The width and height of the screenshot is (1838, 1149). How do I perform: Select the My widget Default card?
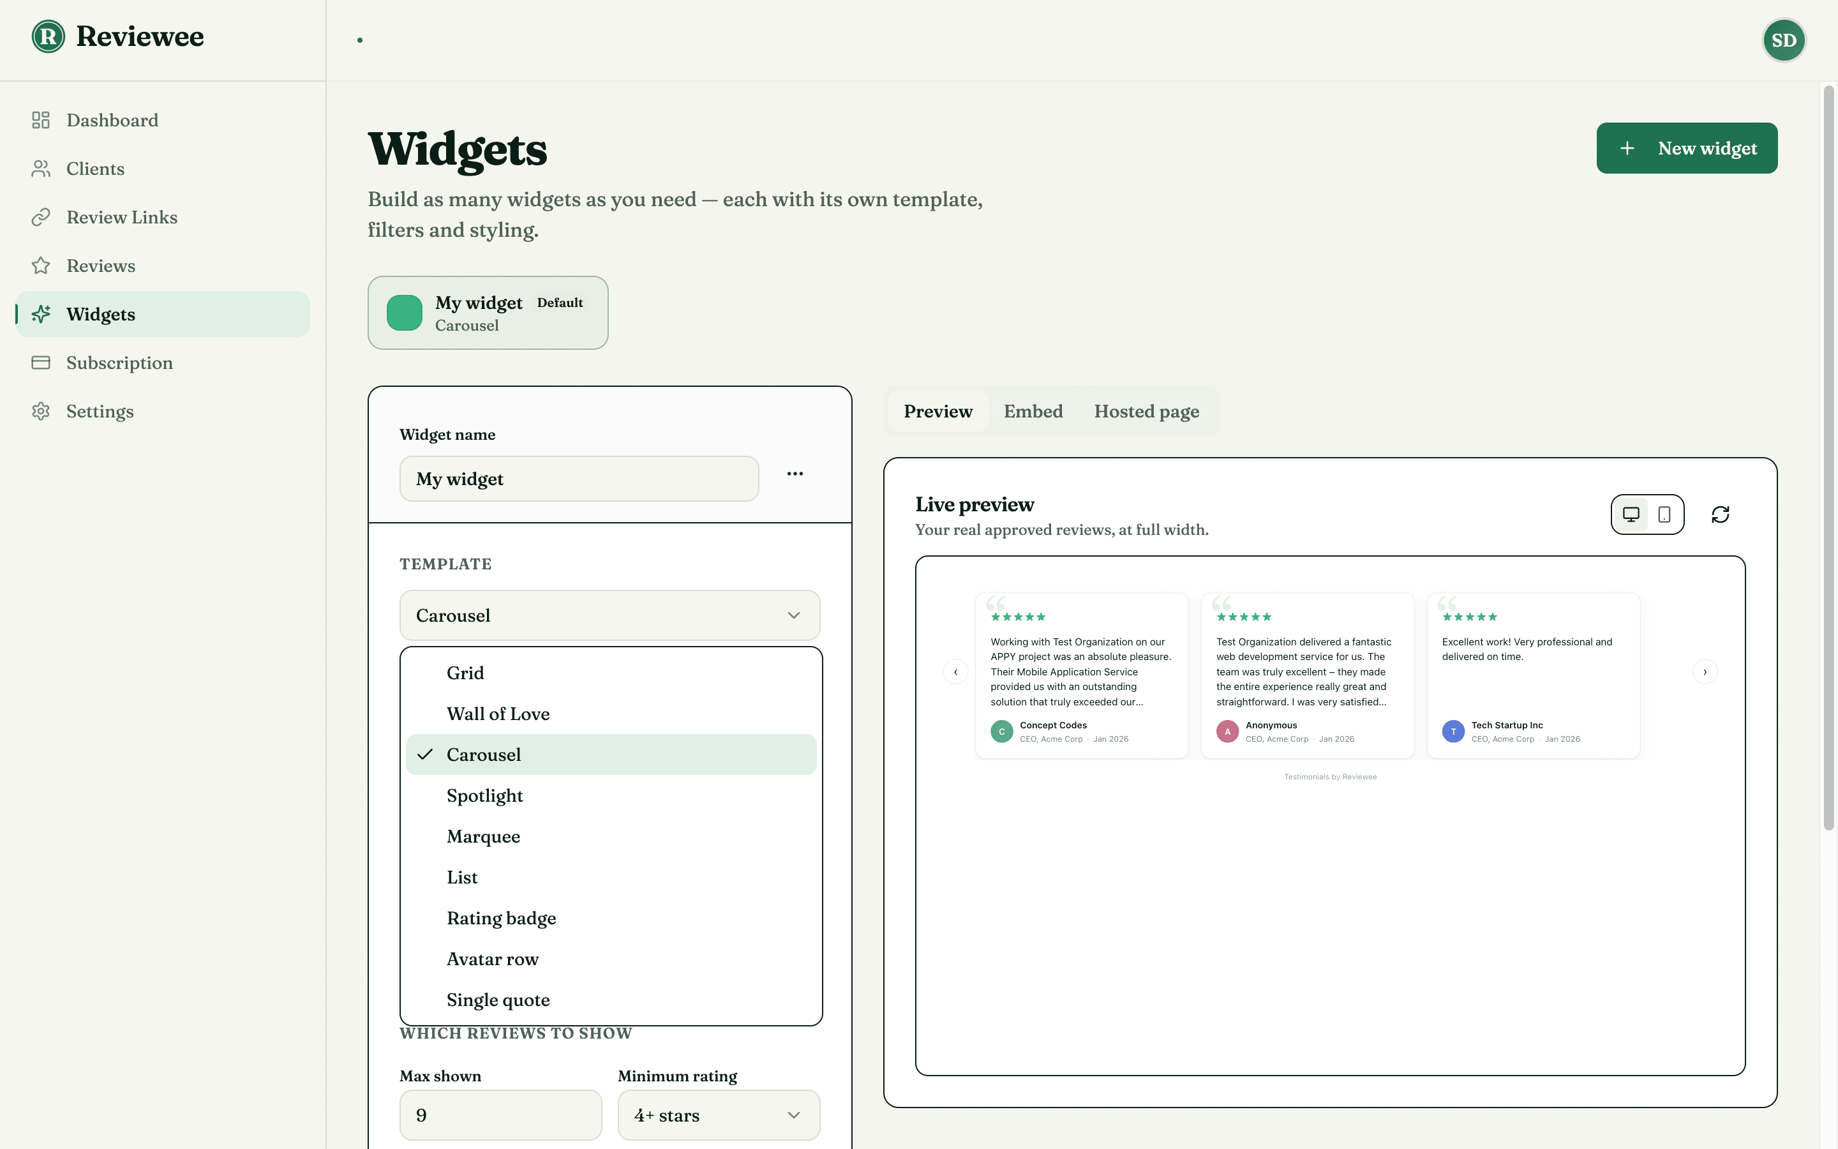click(488, 313)
